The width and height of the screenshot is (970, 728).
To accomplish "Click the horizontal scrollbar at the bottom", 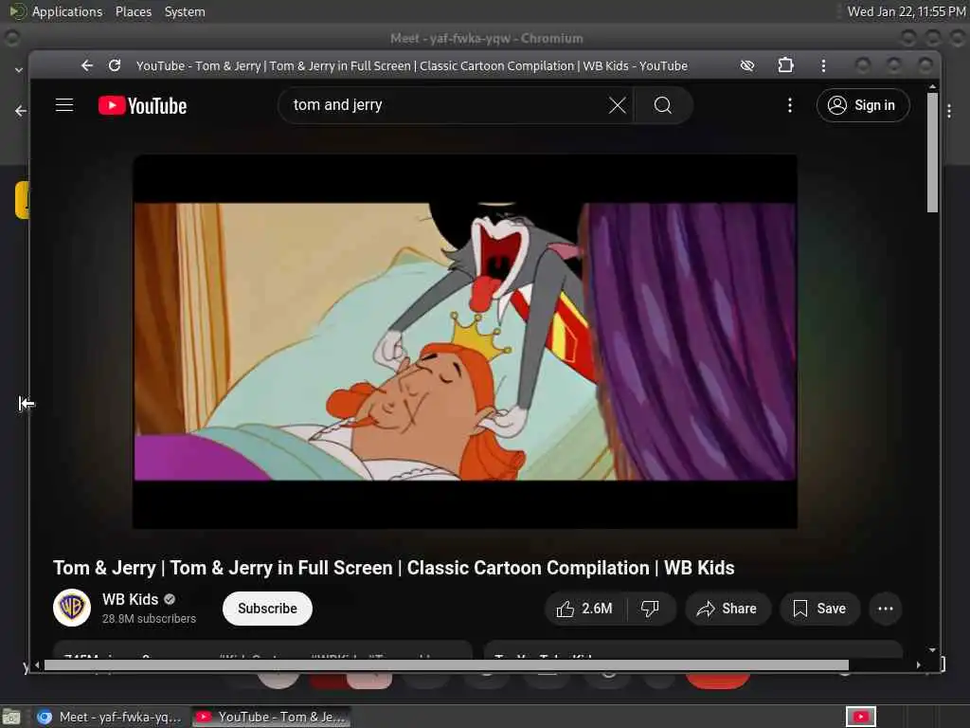I will [x=446, y=664].
